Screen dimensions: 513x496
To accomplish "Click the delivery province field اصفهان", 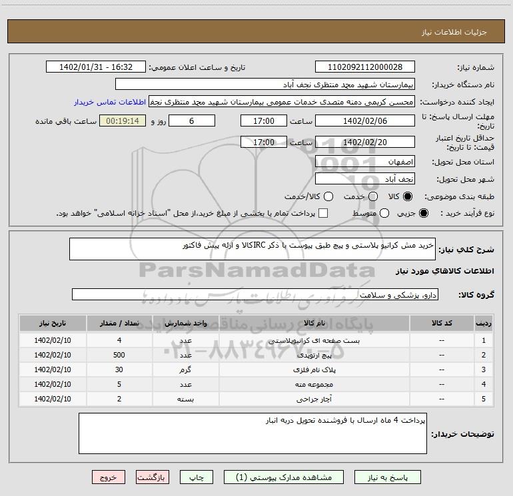I will pos(365,162).
